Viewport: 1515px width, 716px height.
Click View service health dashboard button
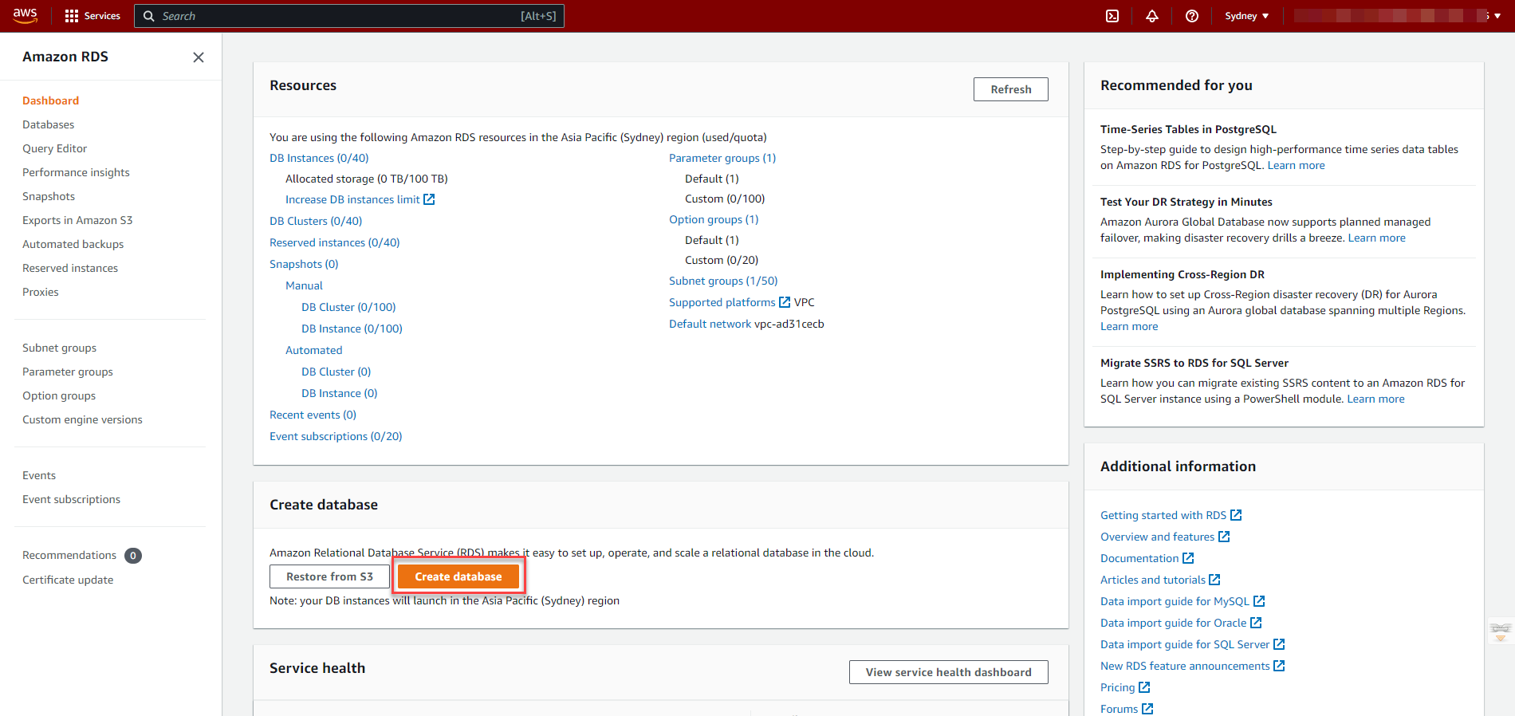948,672
